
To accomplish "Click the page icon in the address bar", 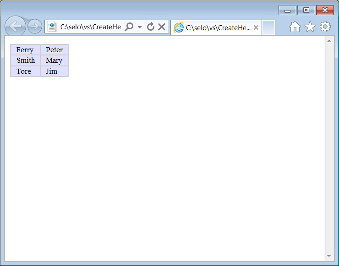I will pyautogui.click(x=52, y=27).
